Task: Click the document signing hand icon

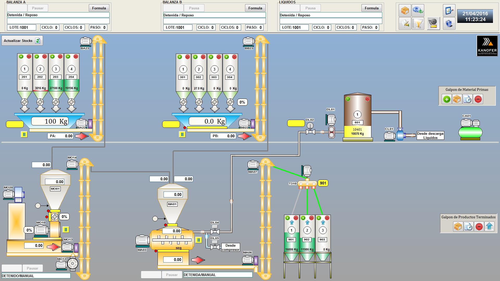Action: [405, 24]
